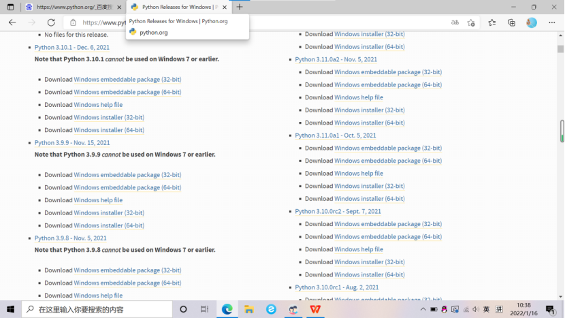The width and height of the screenshot is (565, 318).
Task: Download Python 3.10.0rc2 Windows installer (64-bit)
Action: 370,274
